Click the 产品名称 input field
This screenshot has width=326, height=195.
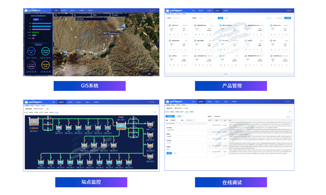point(181,18)
